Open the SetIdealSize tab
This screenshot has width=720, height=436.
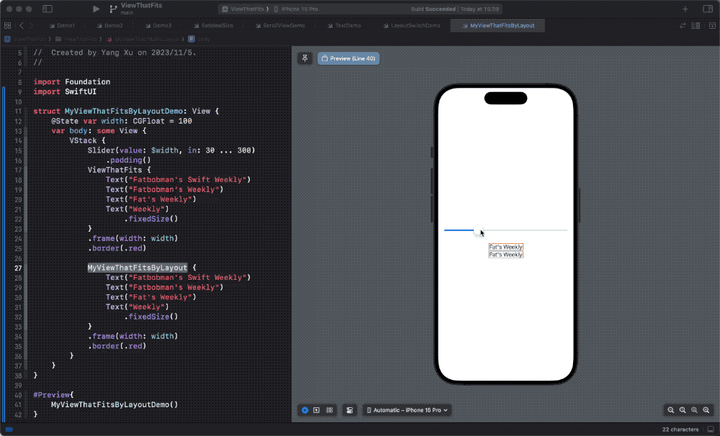click(x=213, y=26)
